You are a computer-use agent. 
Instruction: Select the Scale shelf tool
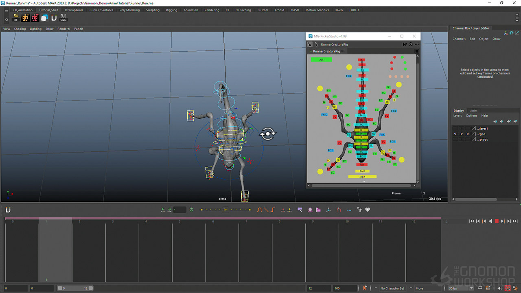[63, 18]
